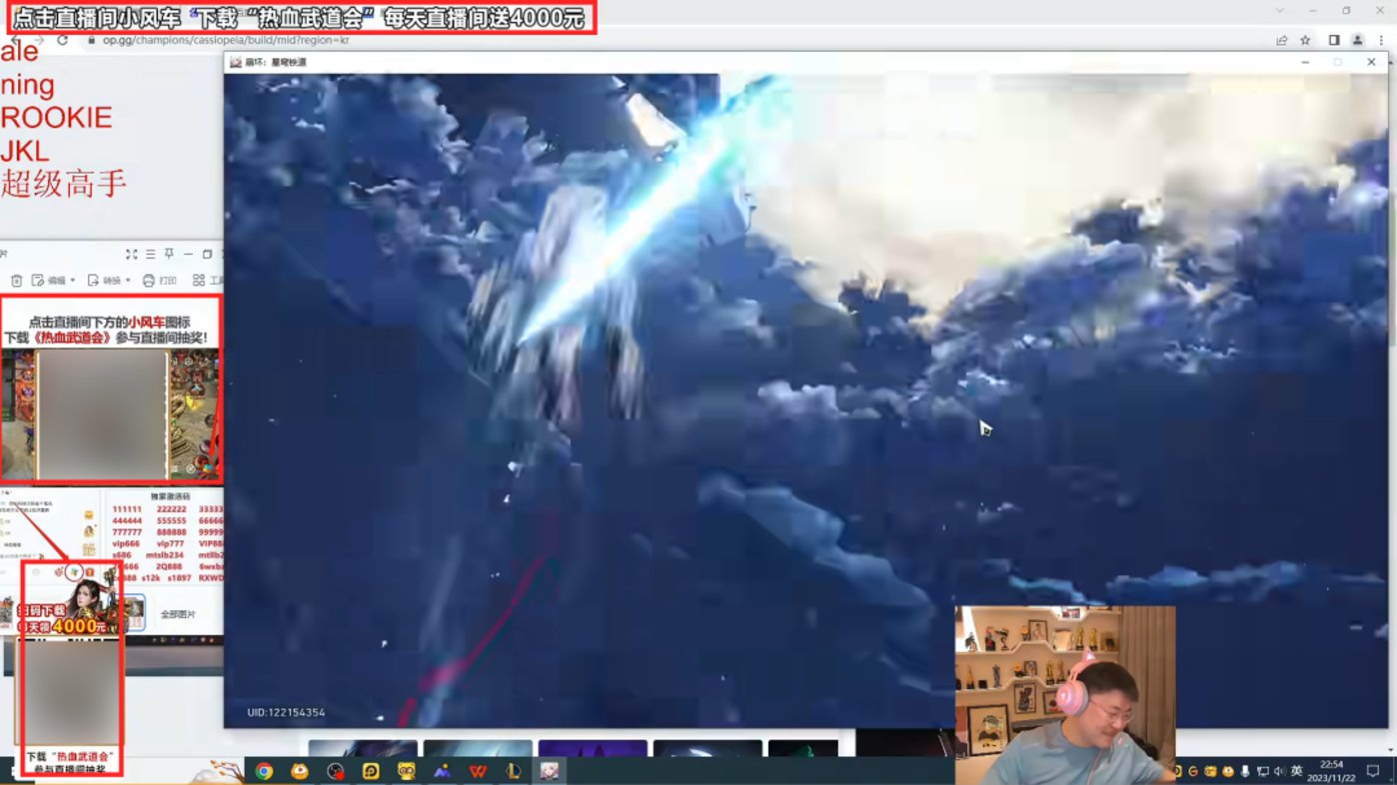Image resolution: width=1397 pixels, height=785 pixels.
Task: Click 全部图片 all images button
Action: click(179, 614)
